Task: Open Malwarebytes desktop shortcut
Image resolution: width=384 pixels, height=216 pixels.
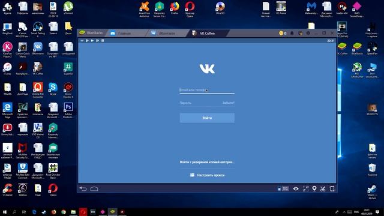Action: (311, 8)
